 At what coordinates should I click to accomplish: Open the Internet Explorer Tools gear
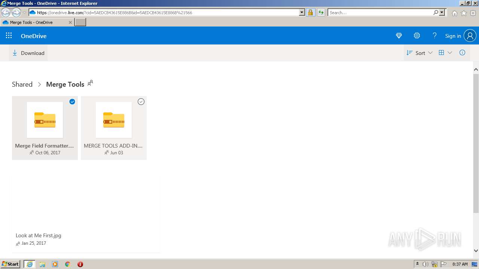point(473,13)
